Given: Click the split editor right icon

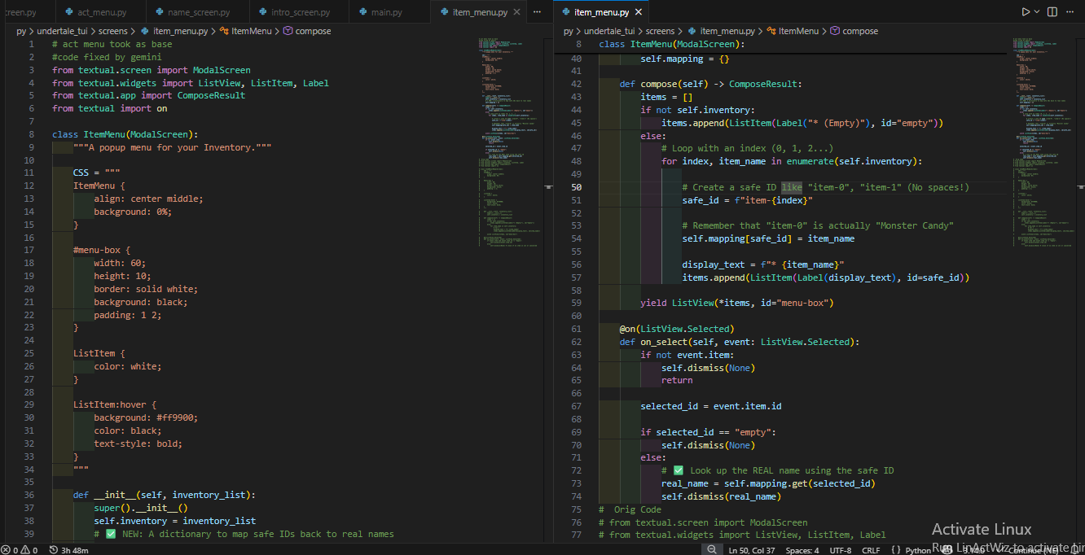Looking at the screenshot, I should coord(1053,12).
